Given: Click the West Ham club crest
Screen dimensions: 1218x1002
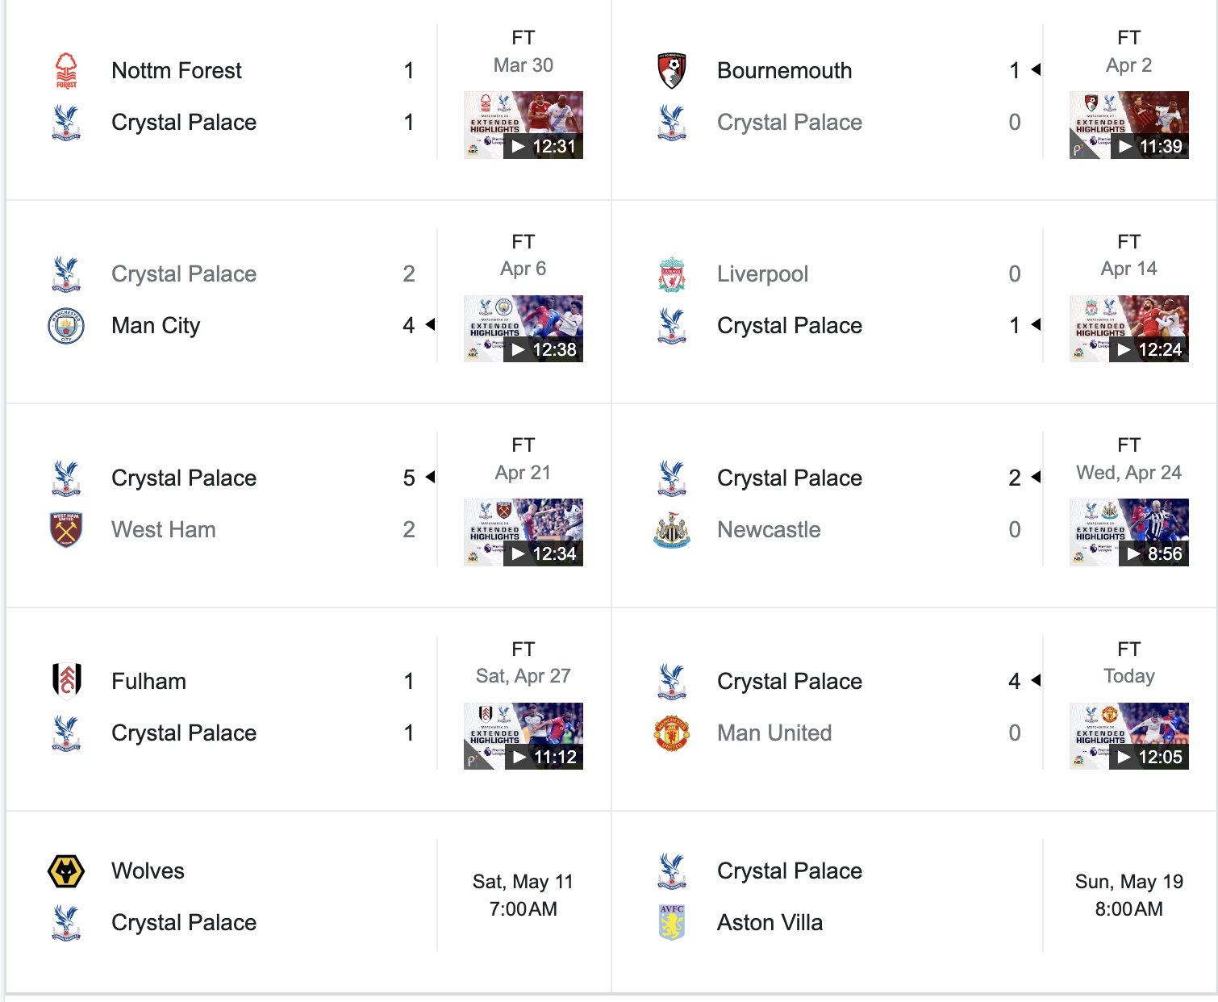Looking at the screenshot, I should 66,529.
